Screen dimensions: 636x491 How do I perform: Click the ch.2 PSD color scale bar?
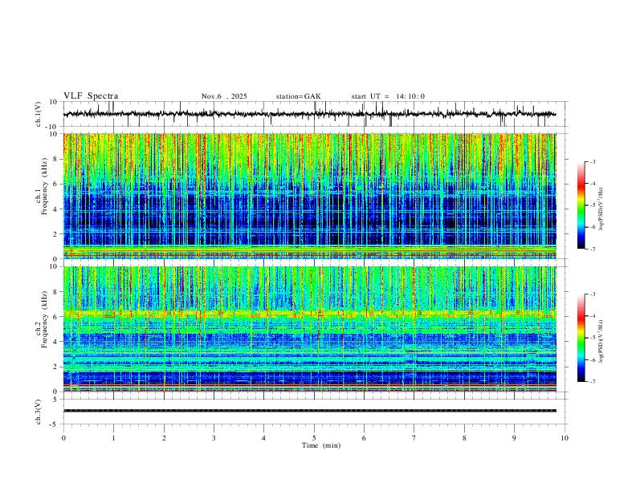(x=581, y=338)
